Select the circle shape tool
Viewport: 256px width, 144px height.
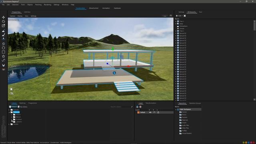point(4,48)
